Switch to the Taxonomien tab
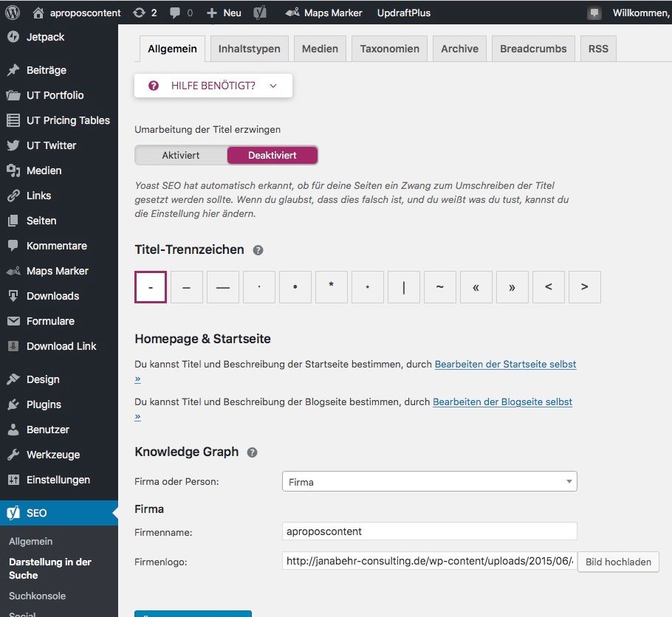The image size is (672, 617). pyautogui.click(x=390, y=49)
